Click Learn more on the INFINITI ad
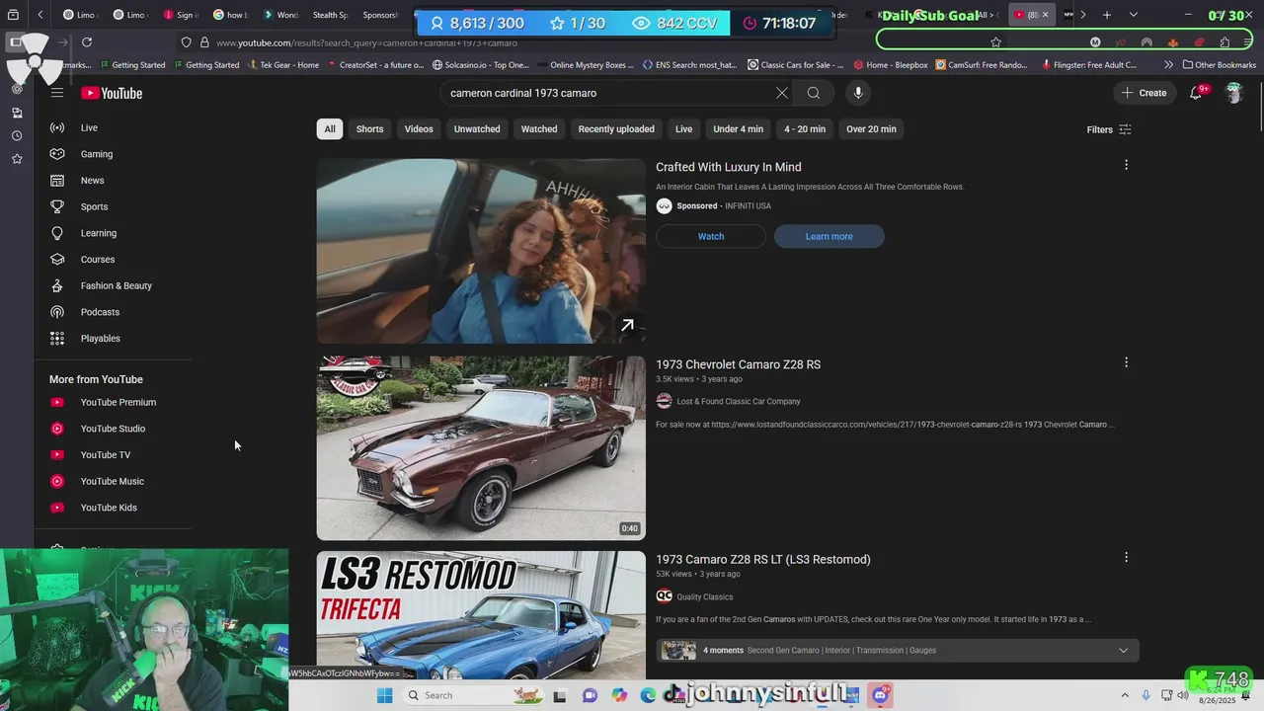The height and width of the screenshot is (711, 1264). click(829, 236)
